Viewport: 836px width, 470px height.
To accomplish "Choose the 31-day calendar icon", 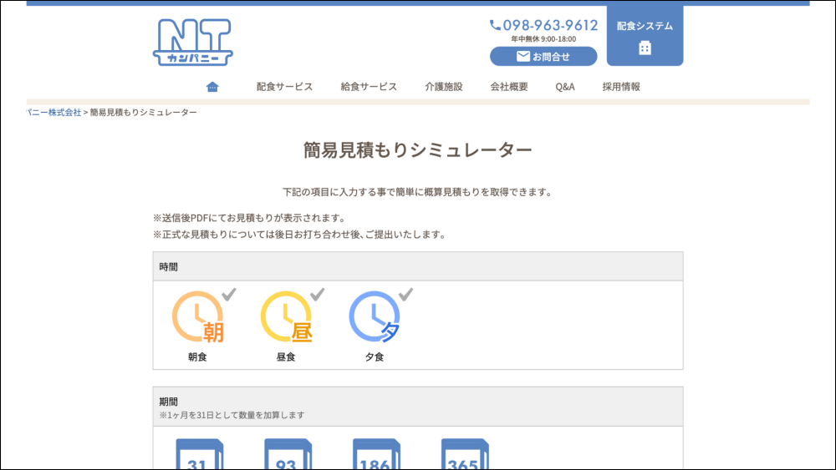I will (198, 455).
